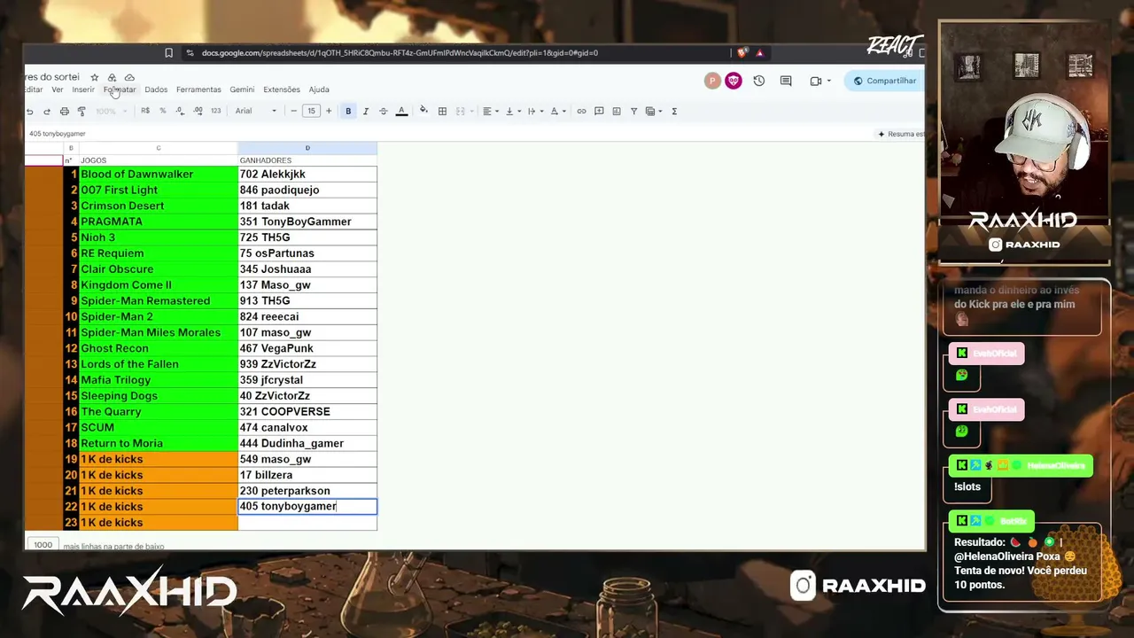Decrease decimal places
The width and height of the screenshot is (1134, 638).
pyautogui.click(x=180, y=112)
